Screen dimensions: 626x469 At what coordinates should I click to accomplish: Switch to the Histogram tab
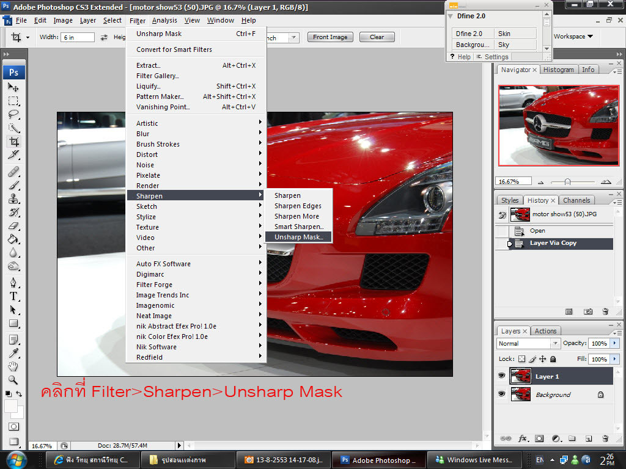[559, 70]
